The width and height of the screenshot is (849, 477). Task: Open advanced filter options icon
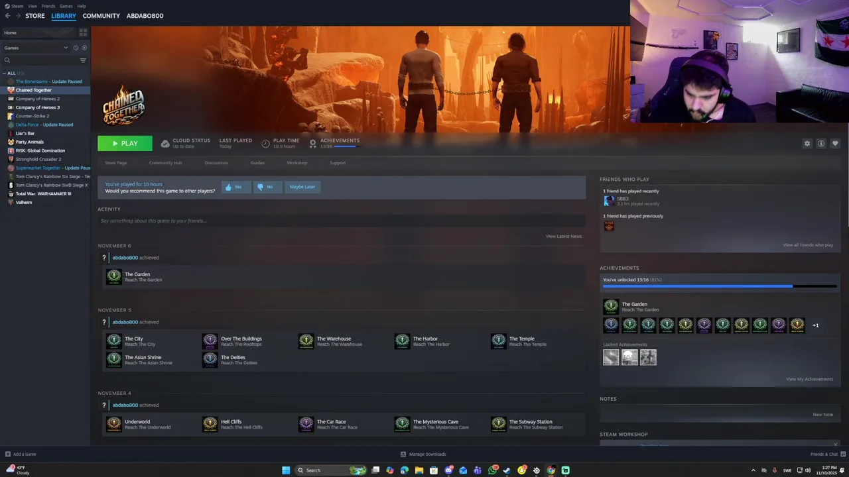pyautogui.click(x=83, y=60)
